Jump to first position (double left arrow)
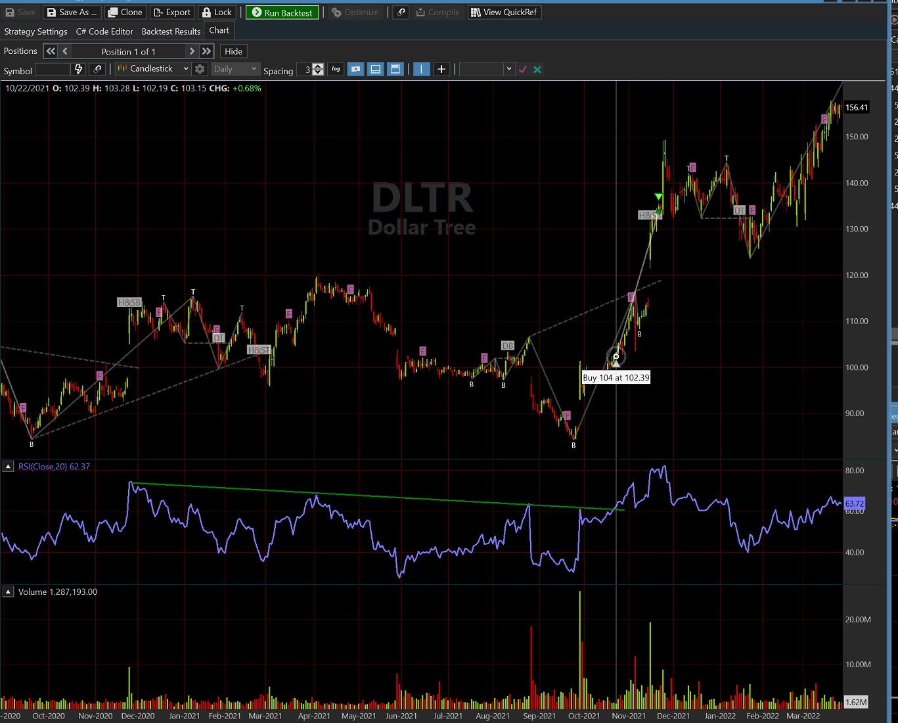898x723 pixels. point(51,51)
